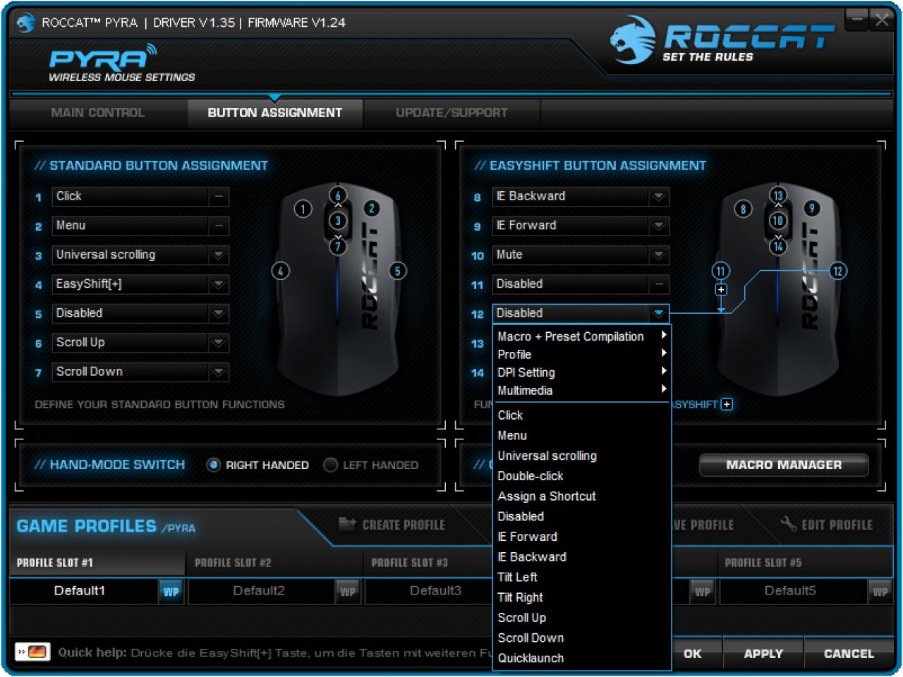The height and width of the screenshot is (677, 903).
Task: Click the WP icon for Default5 profile
Action: point(880,592)
